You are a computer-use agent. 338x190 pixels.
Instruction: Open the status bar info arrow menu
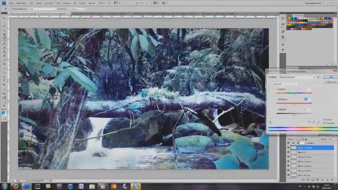pos(51,180)
